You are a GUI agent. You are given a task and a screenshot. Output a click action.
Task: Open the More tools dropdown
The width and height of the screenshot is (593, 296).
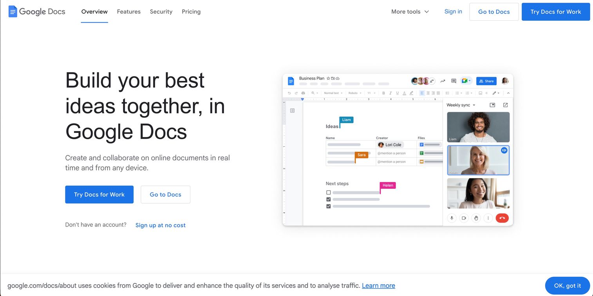[410, 12]
